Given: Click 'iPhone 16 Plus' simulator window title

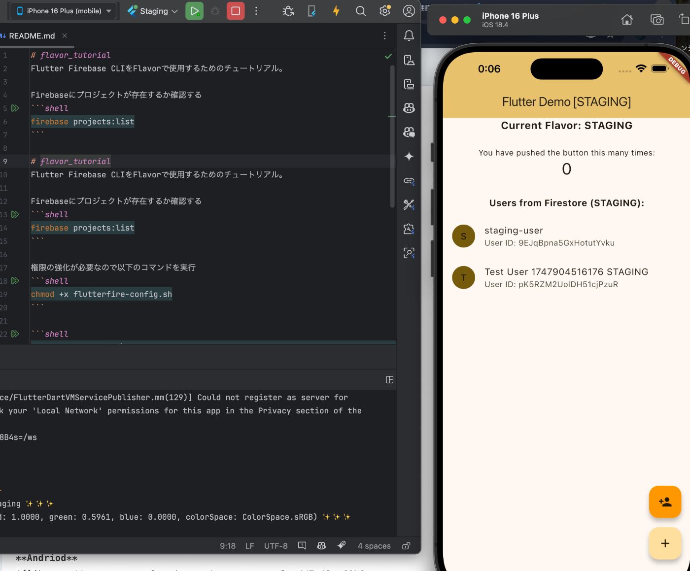Looking at the screenshot, I should tap(510, 16).
